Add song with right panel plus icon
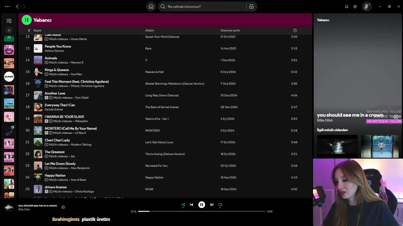 [396, 117]
